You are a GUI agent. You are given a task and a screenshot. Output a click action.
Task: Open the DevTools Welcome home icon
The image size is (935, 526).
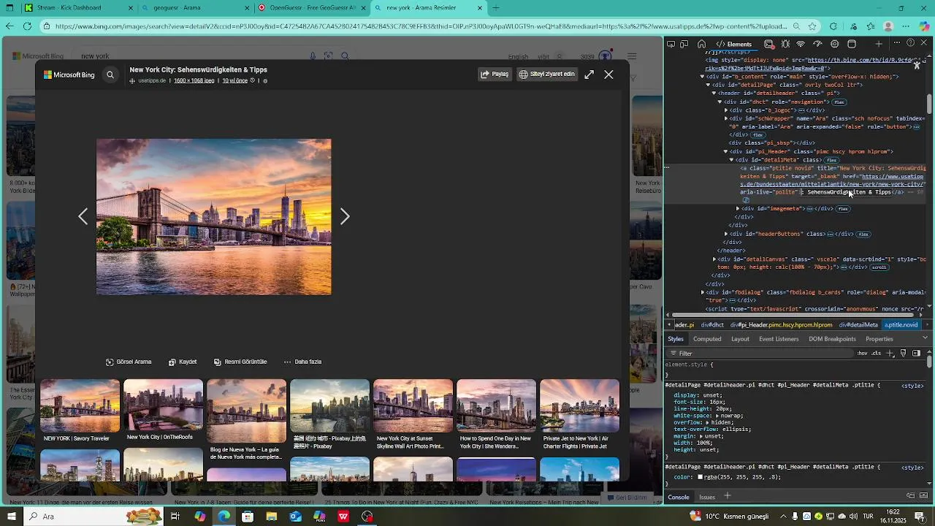[x=702, y=44]
